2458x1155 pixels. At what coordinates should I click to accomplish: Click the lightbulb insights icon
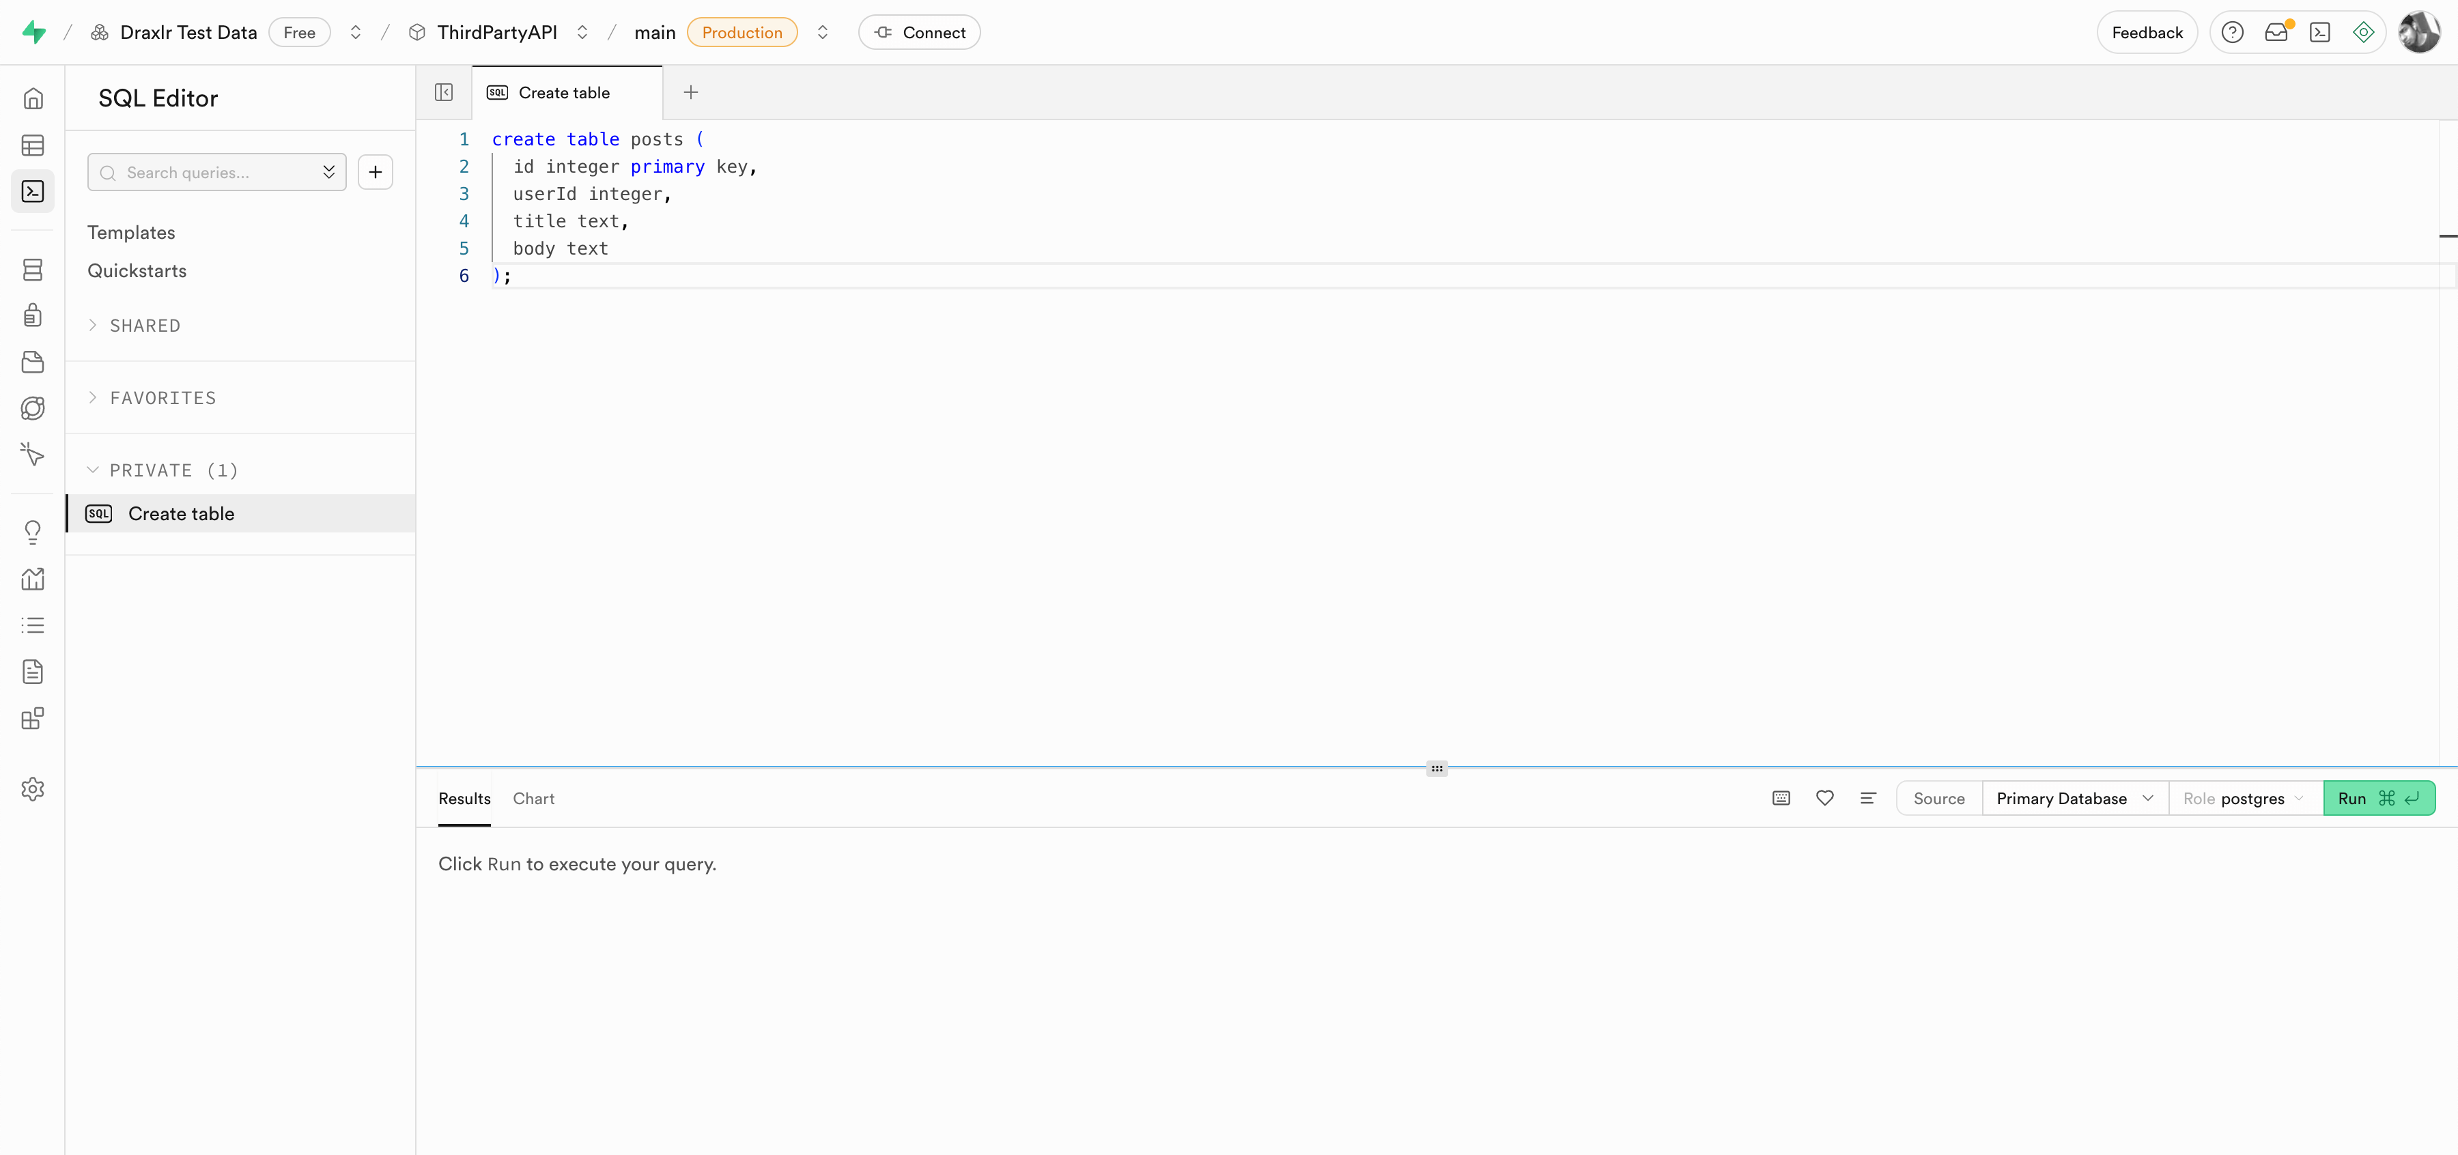[x=33, y=531]
